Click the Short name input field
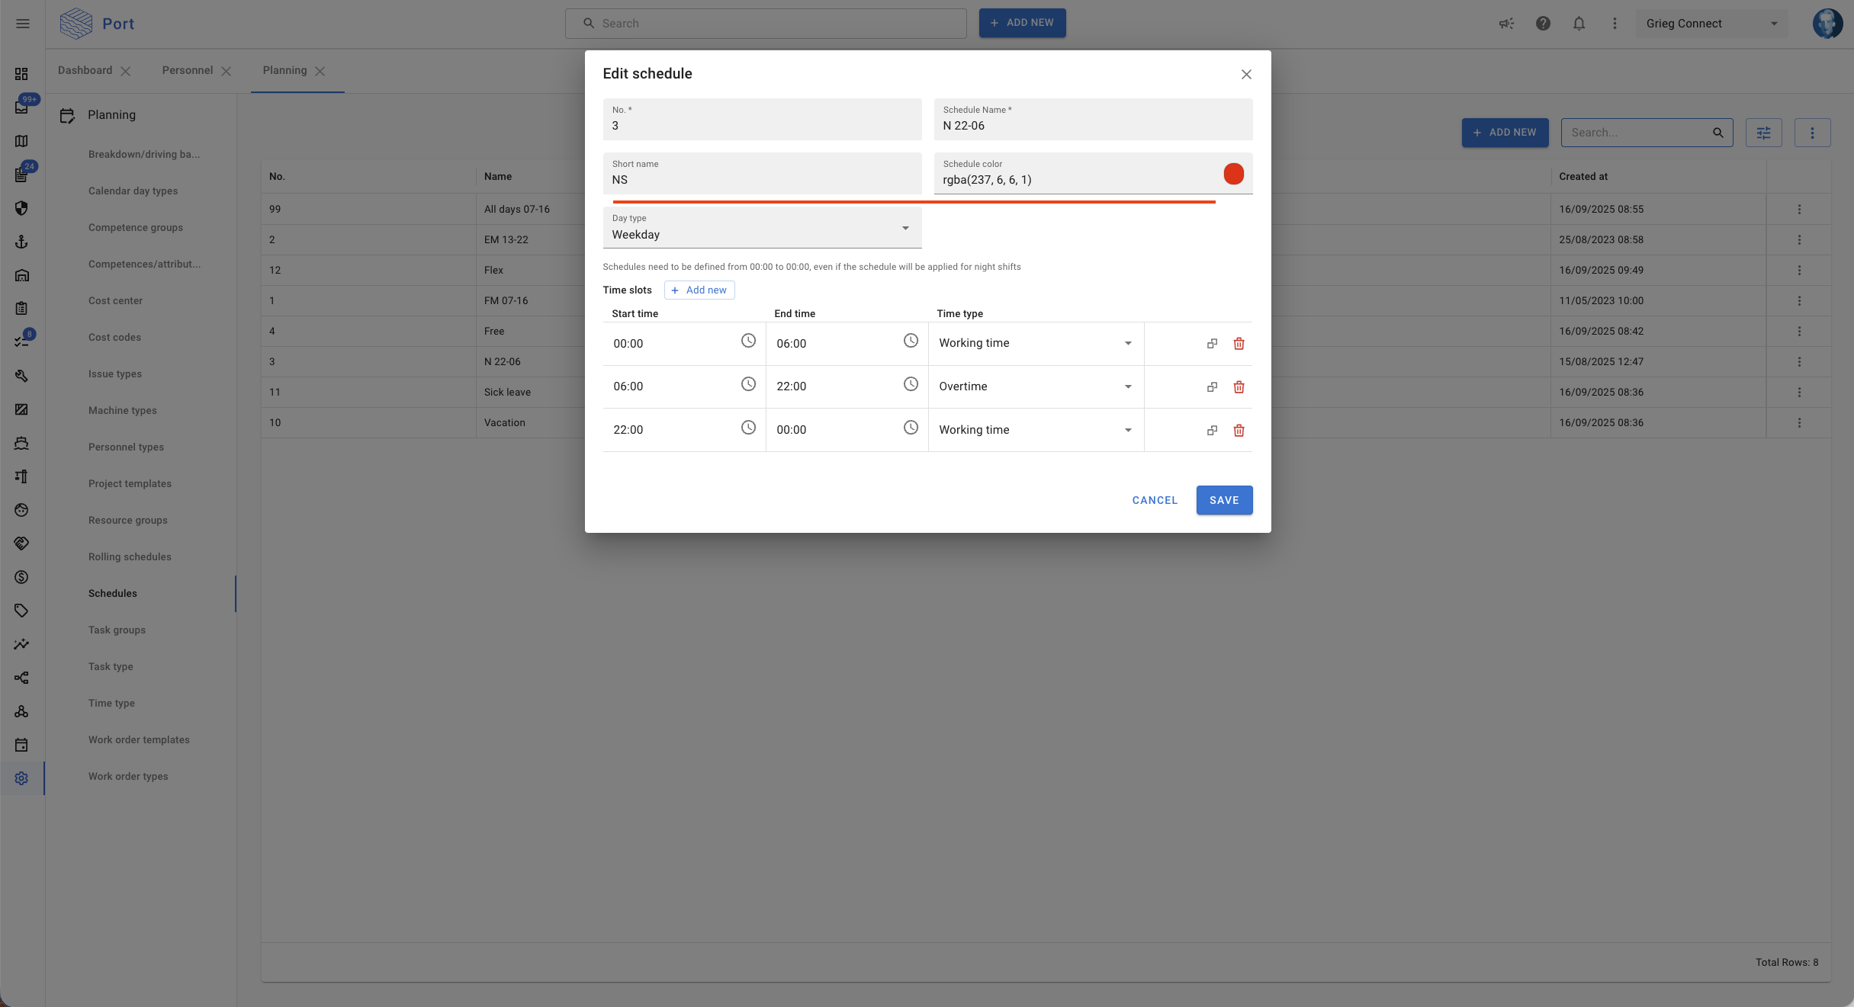 pyautogui.click(x=761, y=180)
